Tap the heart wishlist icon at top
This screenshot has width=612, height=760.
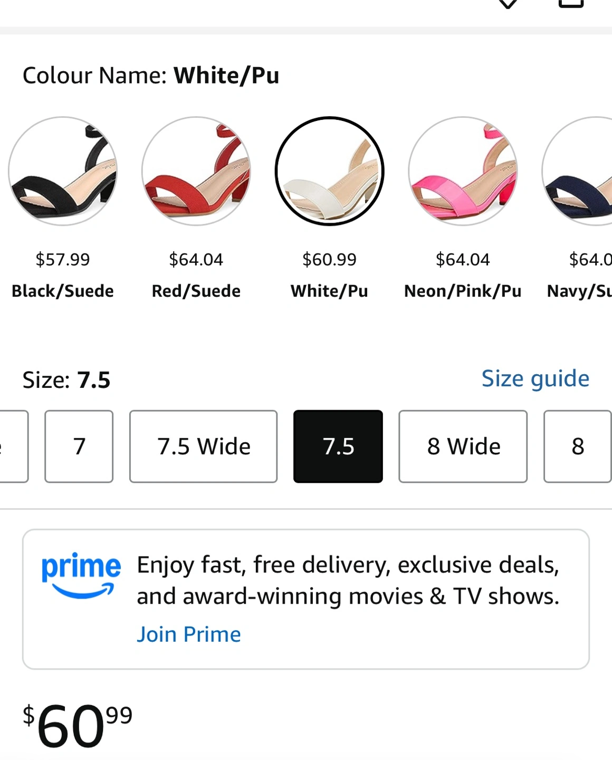pos(508,4)
